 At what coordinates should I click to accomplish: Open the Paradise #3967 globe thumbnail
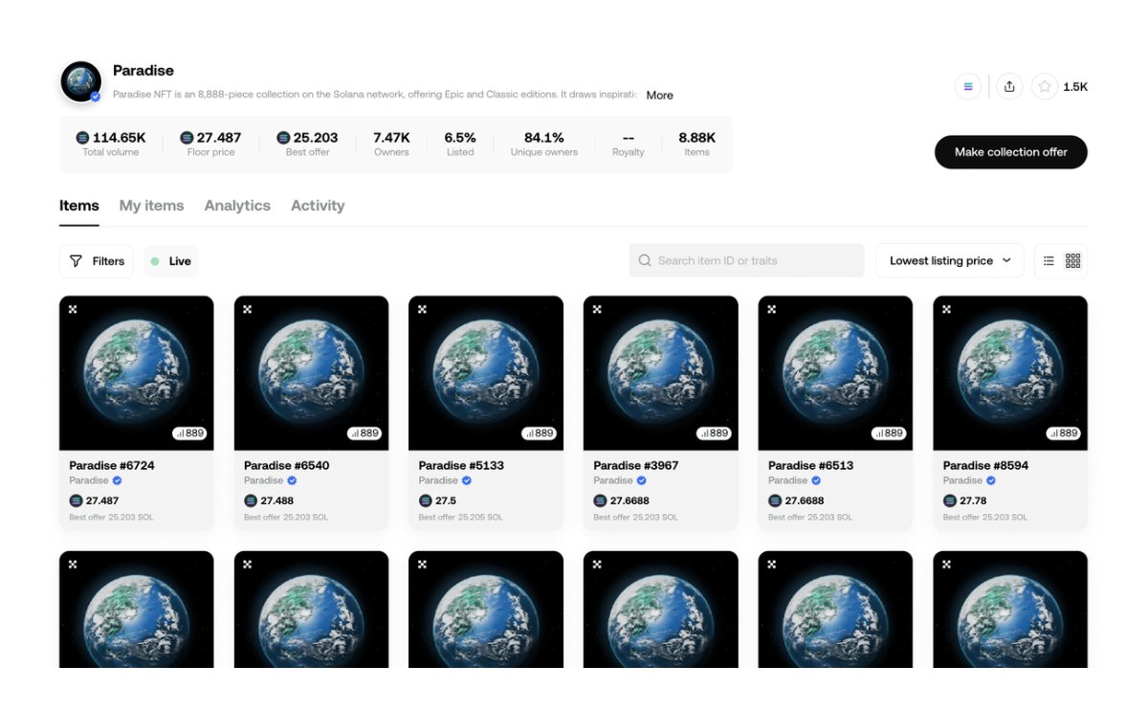point(661,373)
